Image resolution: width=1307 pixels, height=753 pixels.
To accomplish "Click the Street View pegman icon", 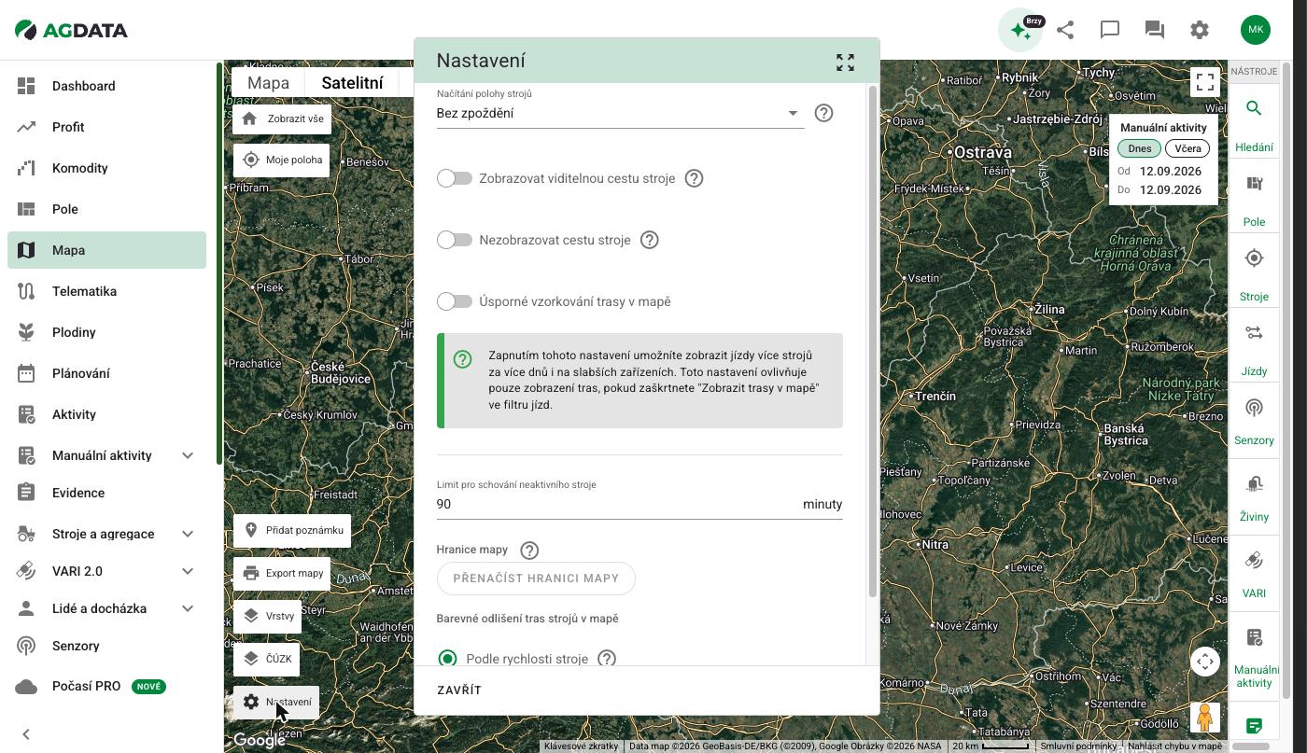I will [x=1205, y=717].
